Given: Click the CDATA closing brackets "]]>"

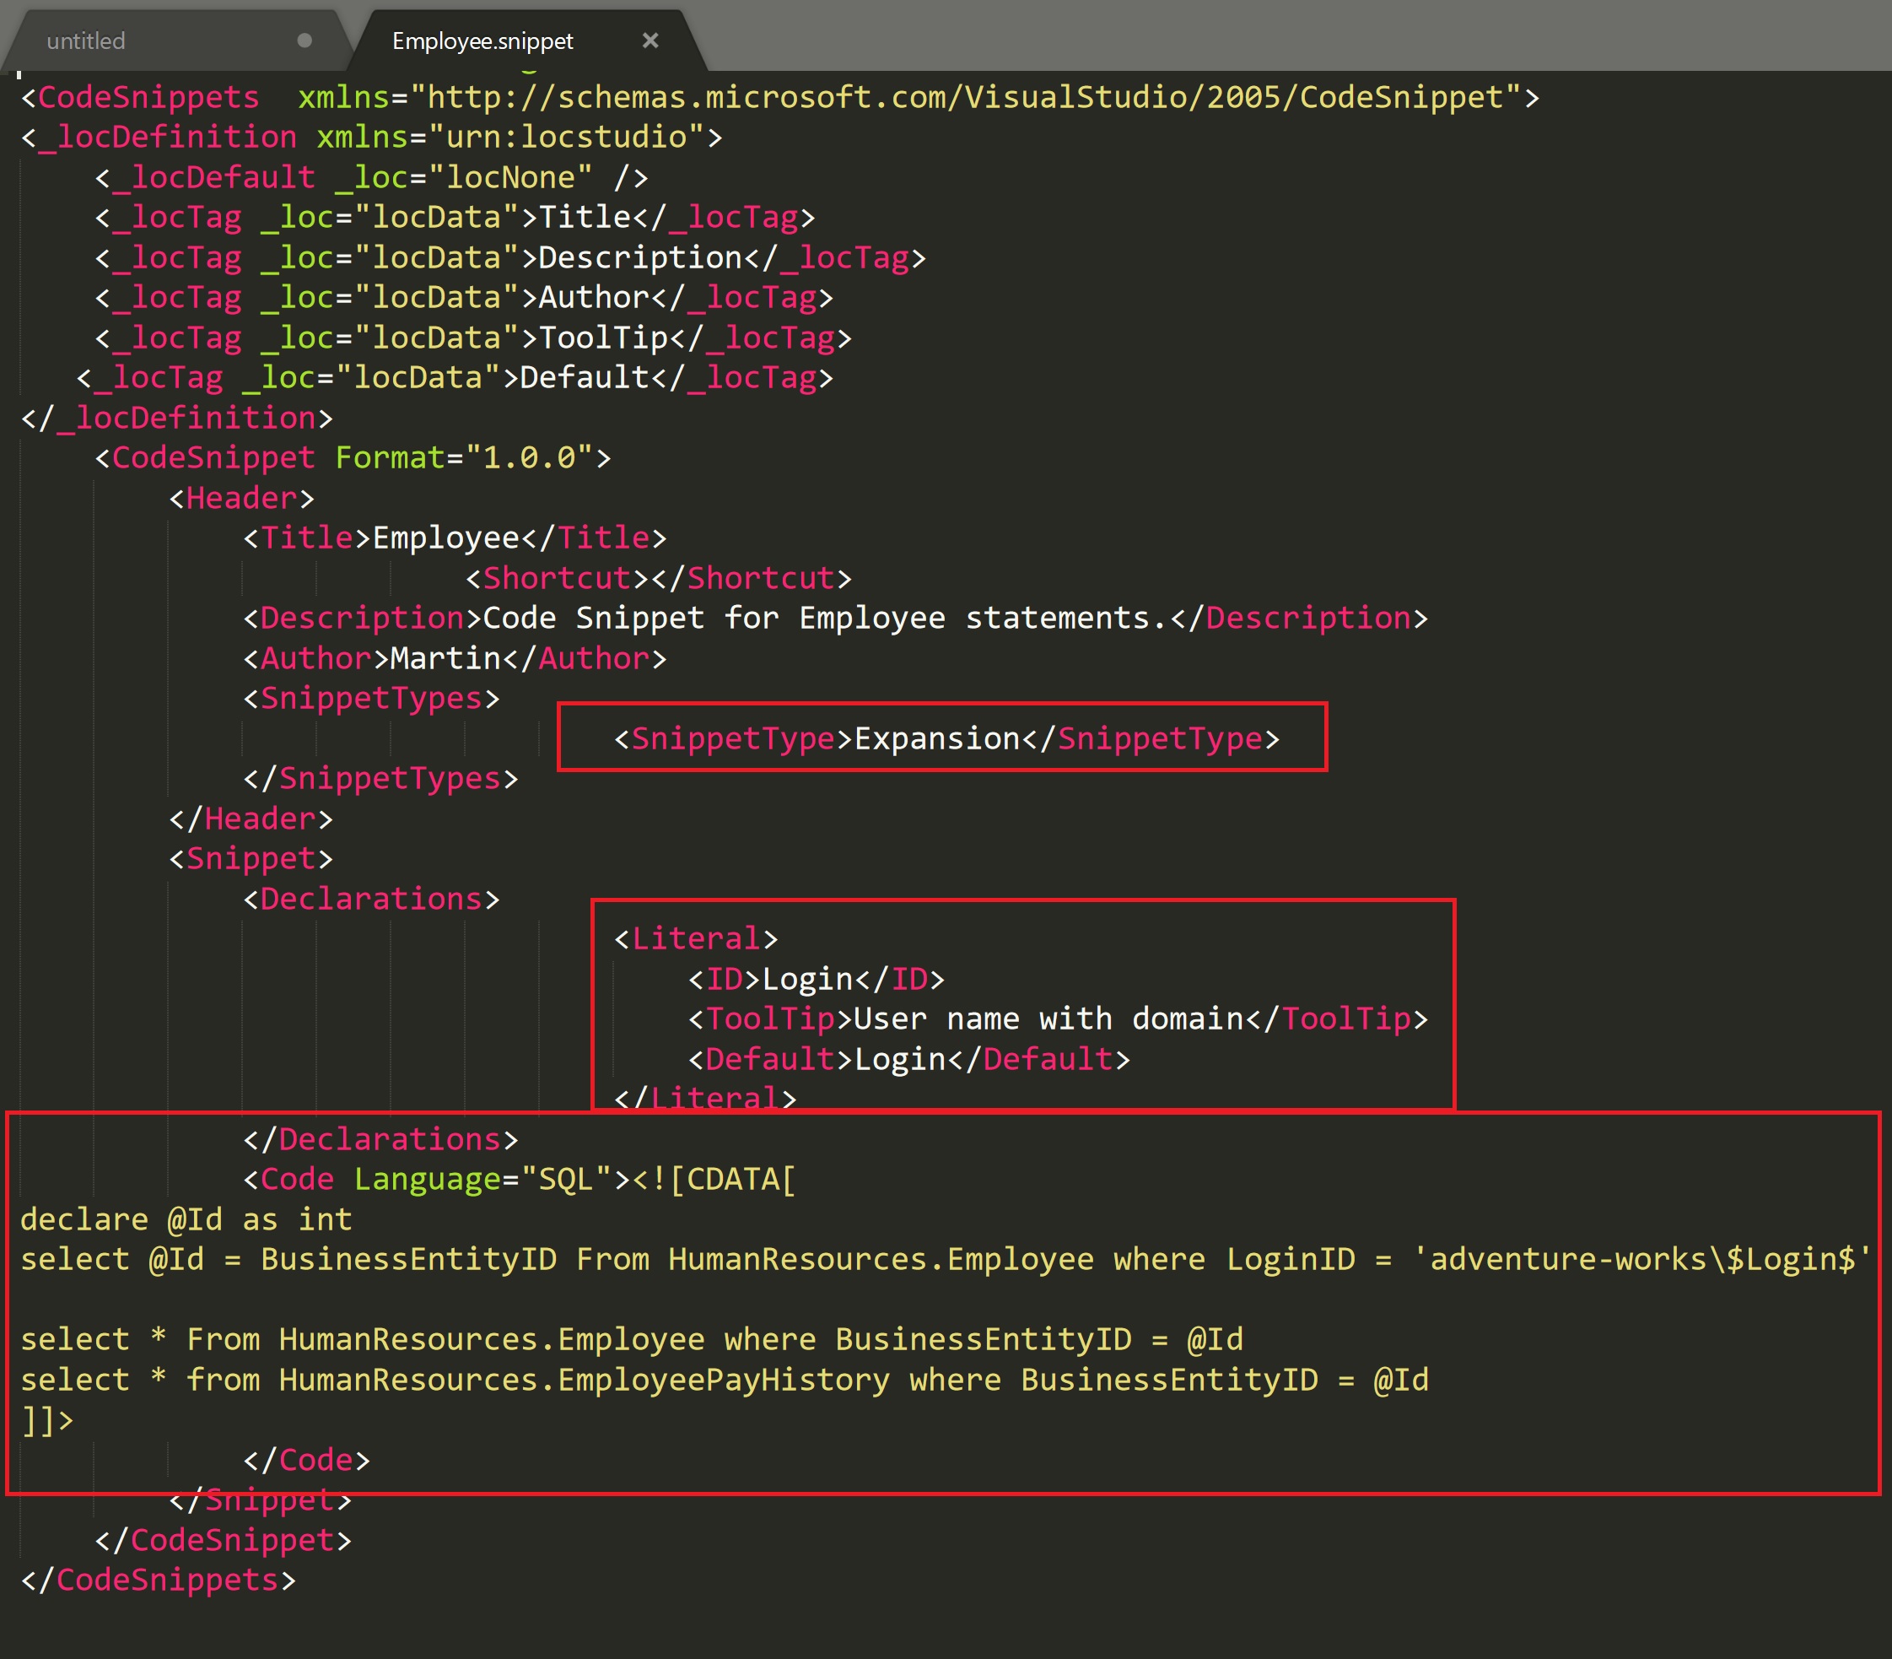Looking at the screenshot, I should pyautogui.click(x=46, y=1420).
